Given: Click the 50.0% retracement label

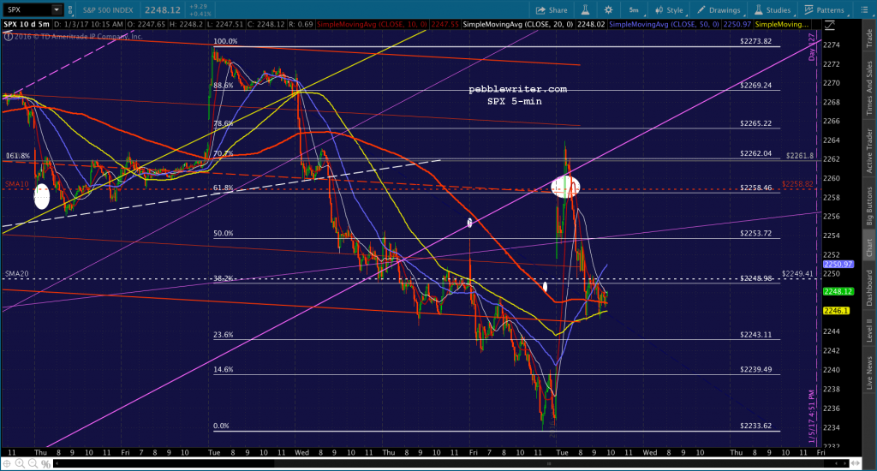Looking at the screenshot, I should 224,233.
